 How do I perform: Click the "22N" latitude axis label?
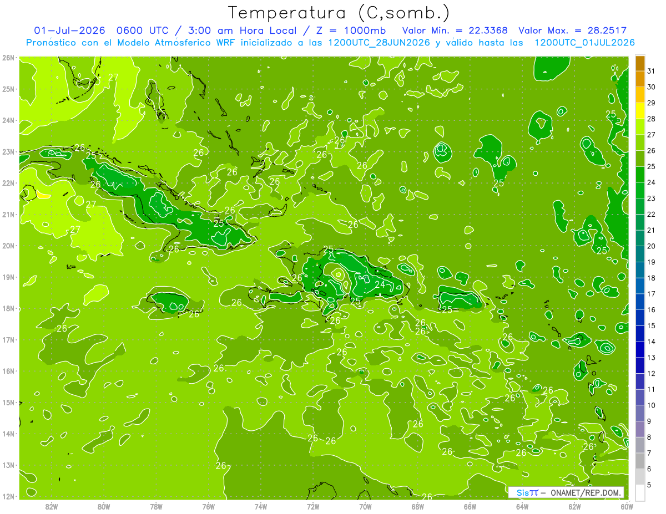point(8,183)
